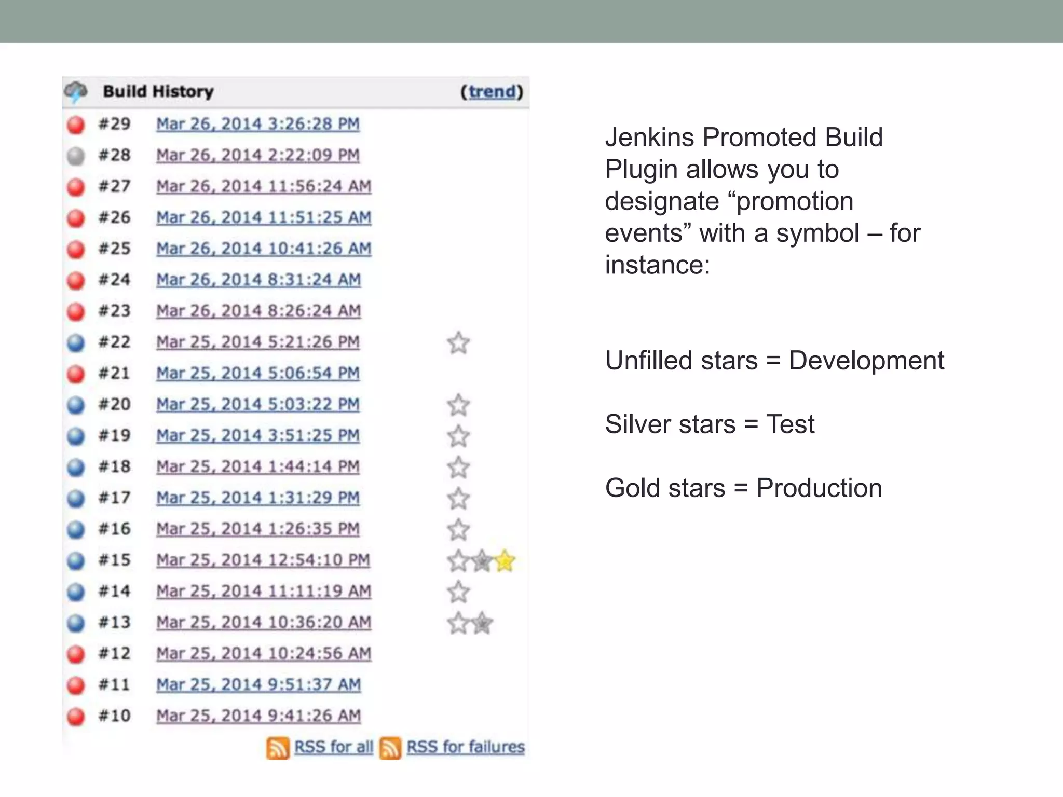Open build Mar 25, 2014 3:51:25 PM
Screen dimensions: 1063x797
coord(258,435)
